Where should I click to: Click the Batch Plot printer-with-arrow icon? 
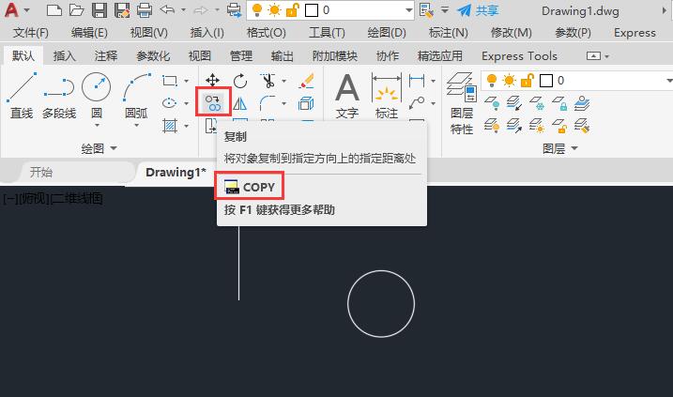[235, 10]
